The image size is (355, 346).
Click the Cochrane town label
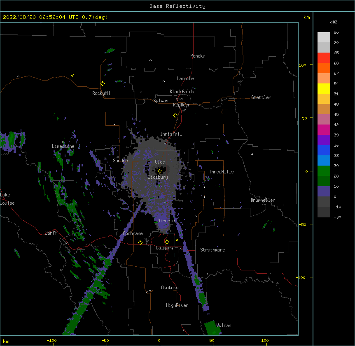133,233
